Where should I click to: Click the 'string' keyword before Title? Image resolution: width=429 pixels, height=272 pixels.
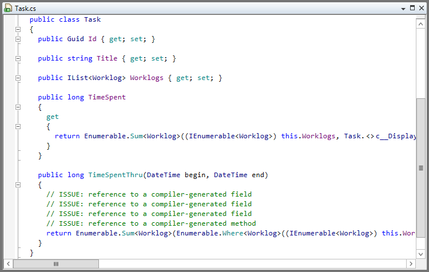click(80, 58)
